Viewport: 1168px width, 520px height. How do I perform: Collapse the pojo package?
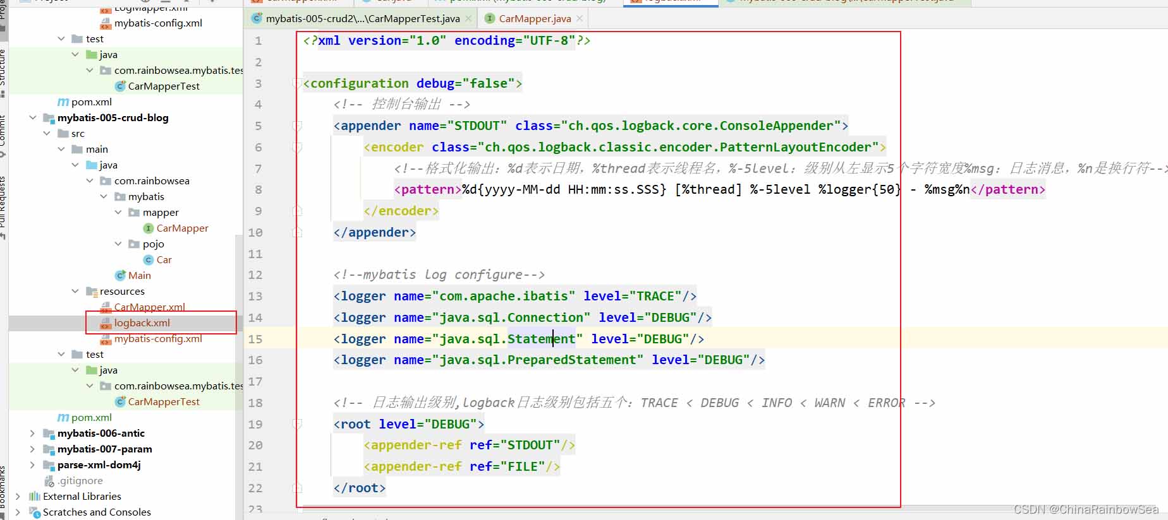pyautogui.click(x=118, y=244)
